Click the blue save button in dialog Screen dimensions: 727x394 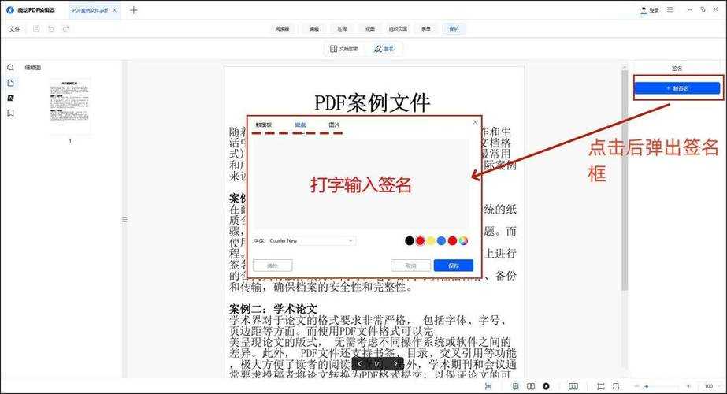(x=454, y=266)
